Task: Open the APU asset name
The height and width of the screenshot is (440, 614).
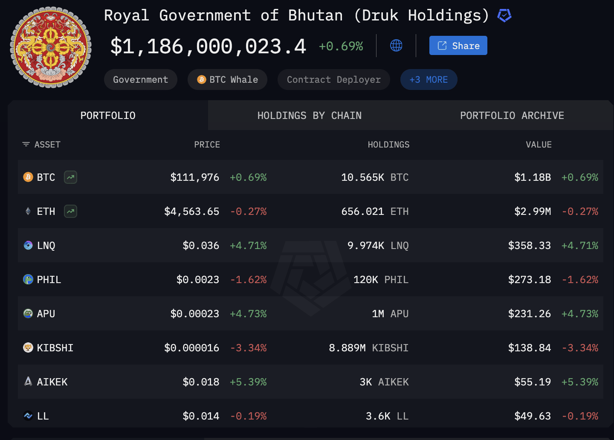Action: click(46, 314)
